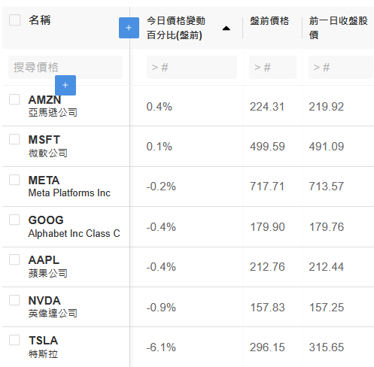Open the GOOG Alphabet Inc Class C link
Screen dimensions: 374x367
(74, 226)
